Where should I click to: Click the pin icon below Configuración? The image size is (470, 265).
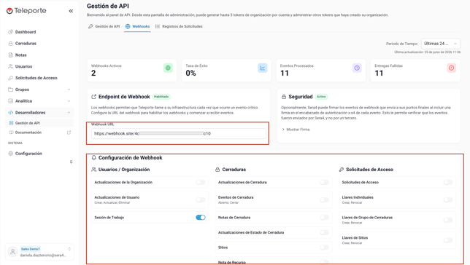pyautogui.click(x=71, y=162)
